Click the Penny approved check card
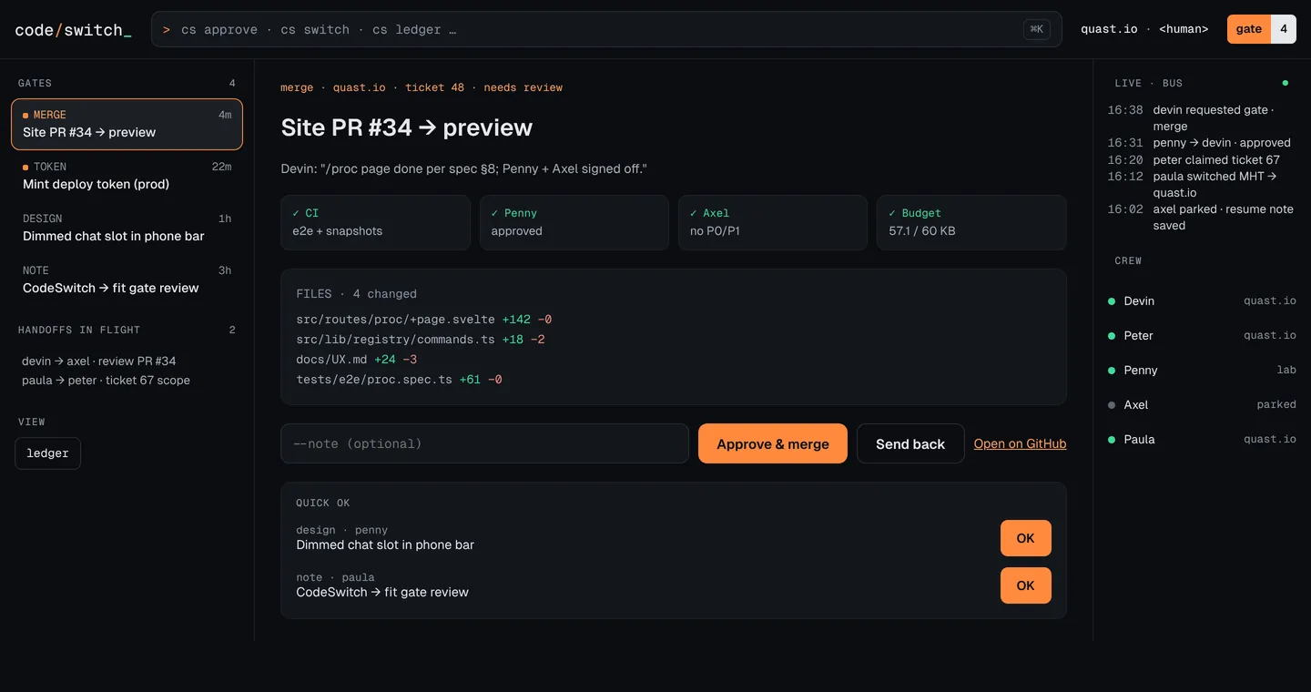 coord(574,222)
